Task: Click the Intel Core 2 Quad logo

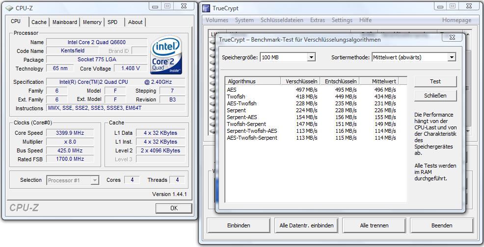Action: coord(166,55)
